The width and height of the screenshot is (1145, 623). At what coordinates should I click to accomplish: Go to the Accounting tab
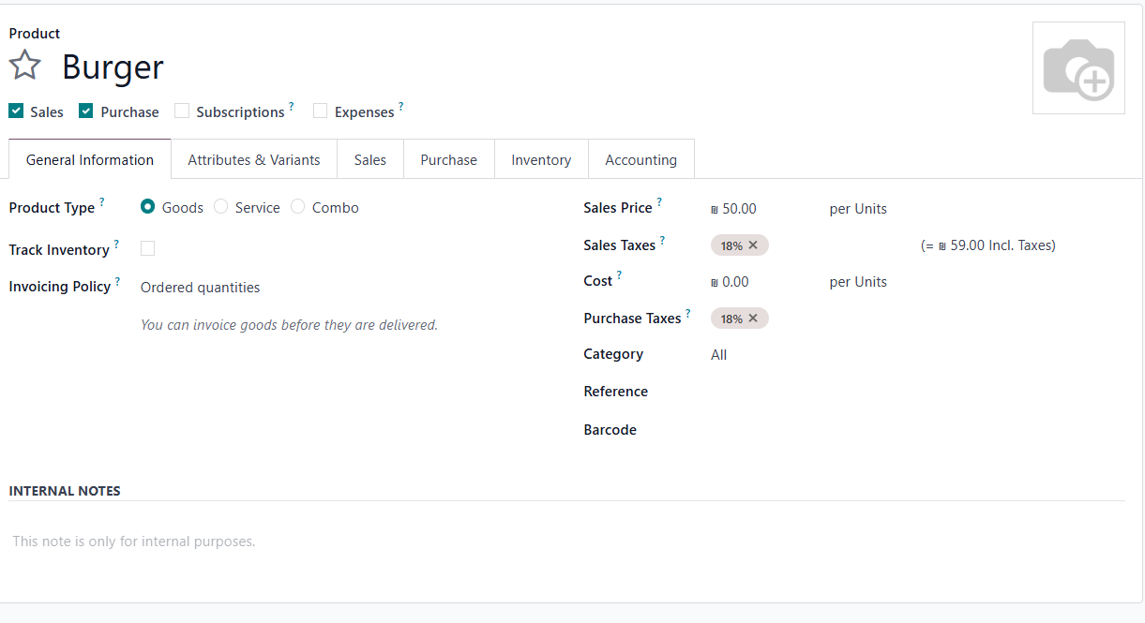coord(640,160)
